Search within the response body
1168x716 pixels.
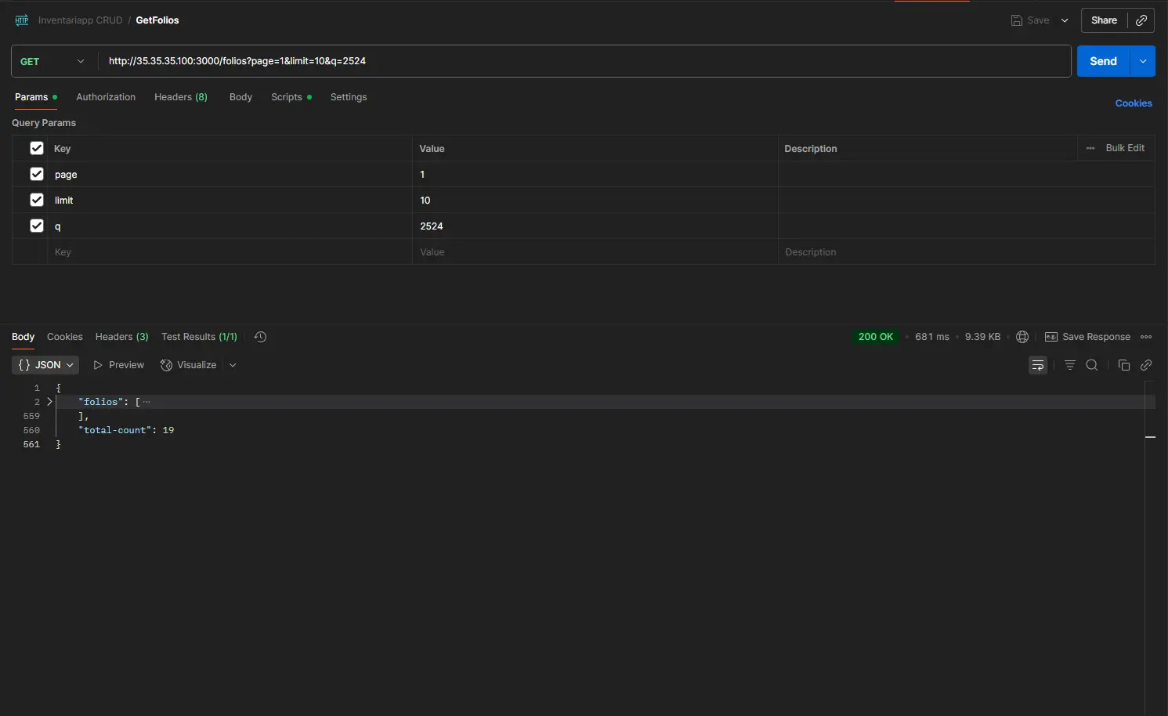[x=1092, y=365]
